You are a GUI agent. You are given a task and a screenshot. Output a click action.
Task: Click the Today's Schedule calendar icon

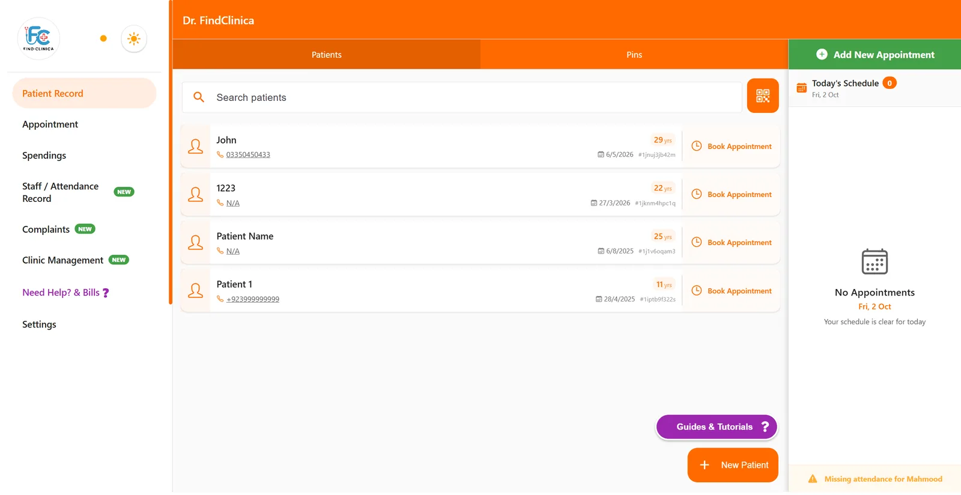pyautogui.click(x=801, y=88)
